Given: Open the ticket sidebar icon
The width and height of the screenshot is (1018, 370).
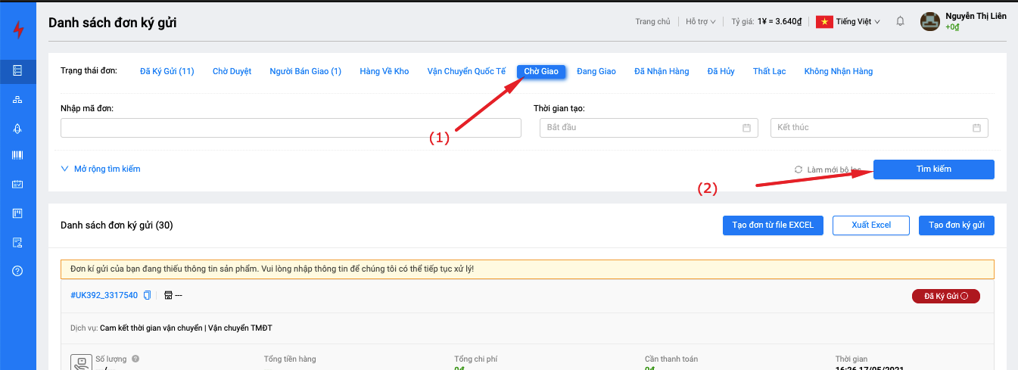Looking at the screenshot, I should pyautogui.click(x=17, y=185).
